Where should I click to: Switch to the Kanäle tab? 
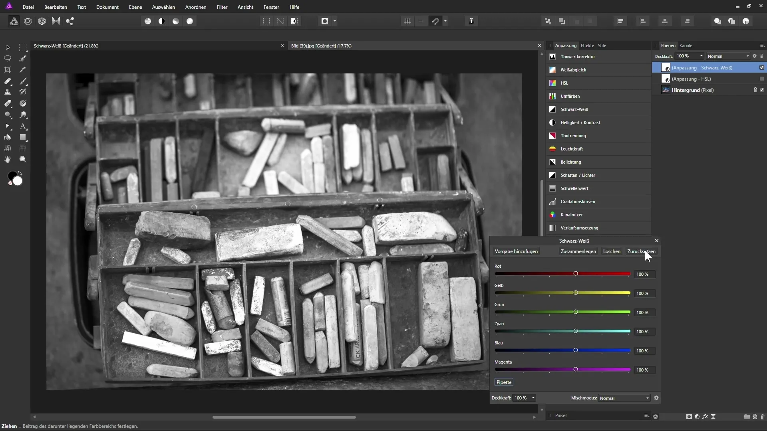tap(686, 45)
